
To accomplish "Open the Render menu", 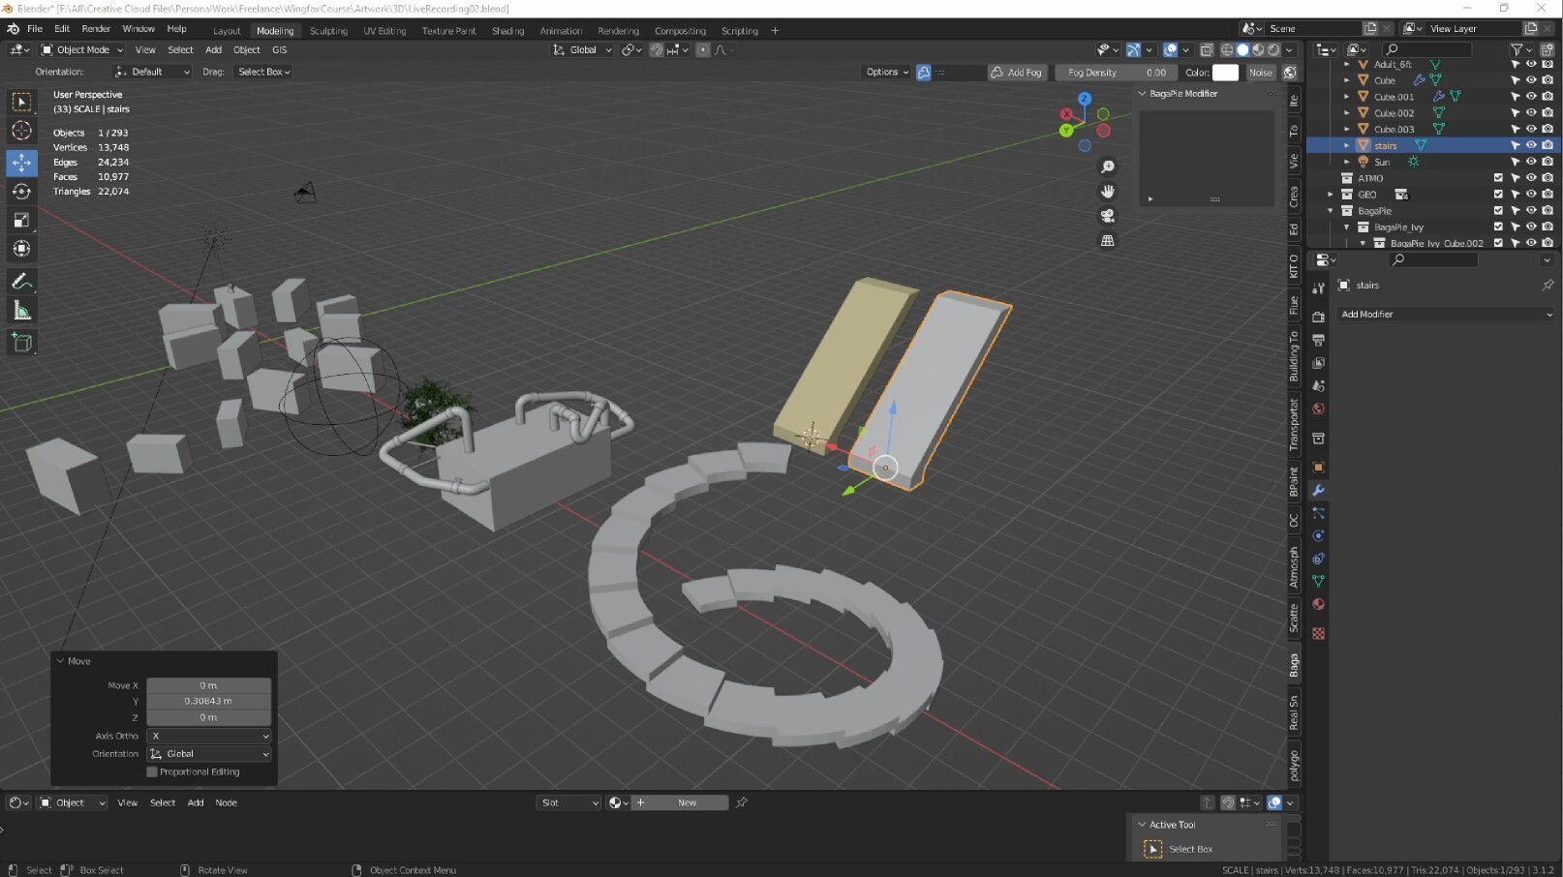I will tap(96, 28).
